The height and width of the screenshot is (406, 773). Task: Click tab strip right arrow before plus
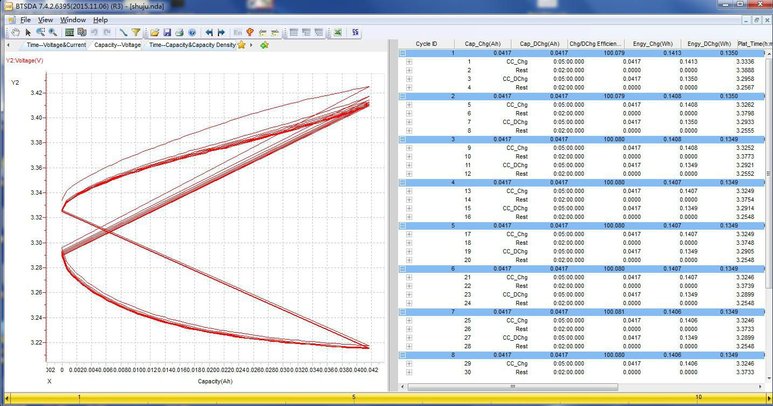tap(251, 45)
